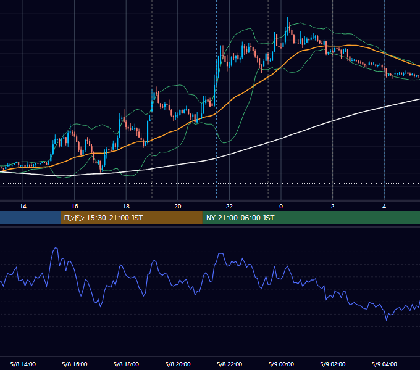
Task: Click the 16 hour axis label
Action: tap(75, 207)
